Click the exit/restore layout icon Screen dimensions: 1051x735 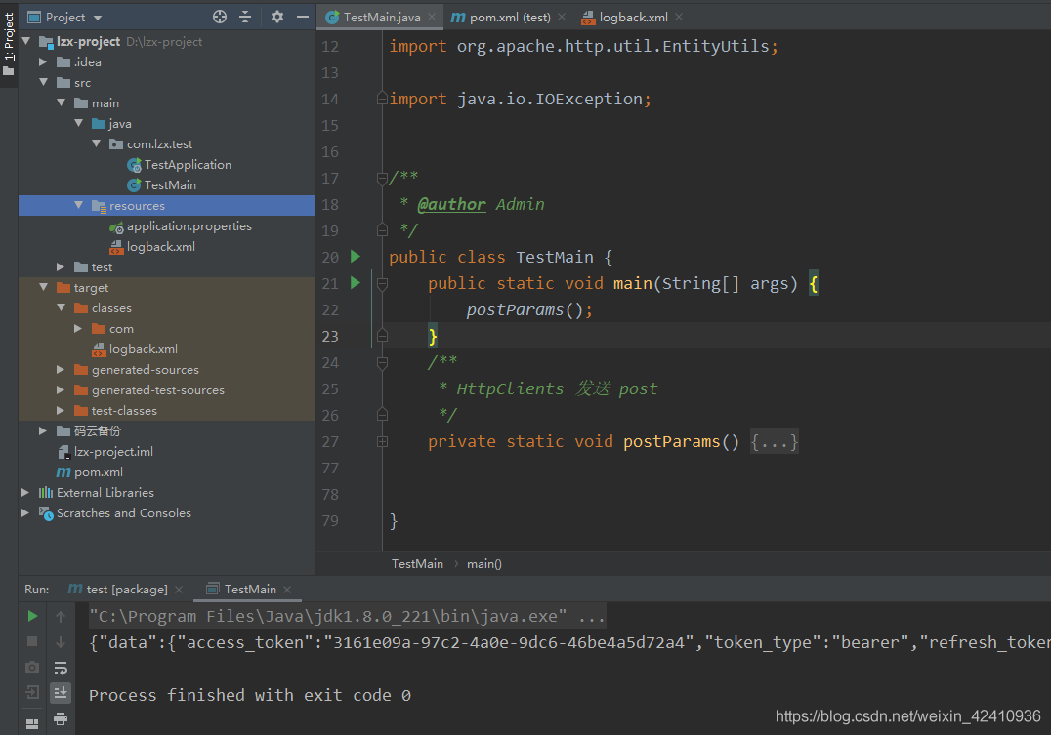pyautogui.click(x=32, y=692)
